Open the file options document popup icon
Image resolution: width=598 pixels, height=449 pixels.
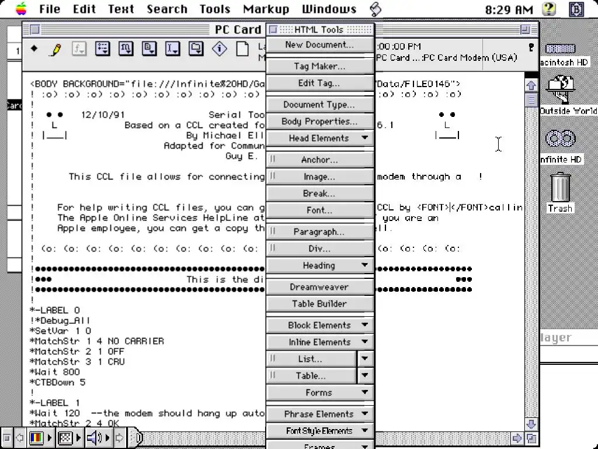pyautogui.click(x=149, y=49)
